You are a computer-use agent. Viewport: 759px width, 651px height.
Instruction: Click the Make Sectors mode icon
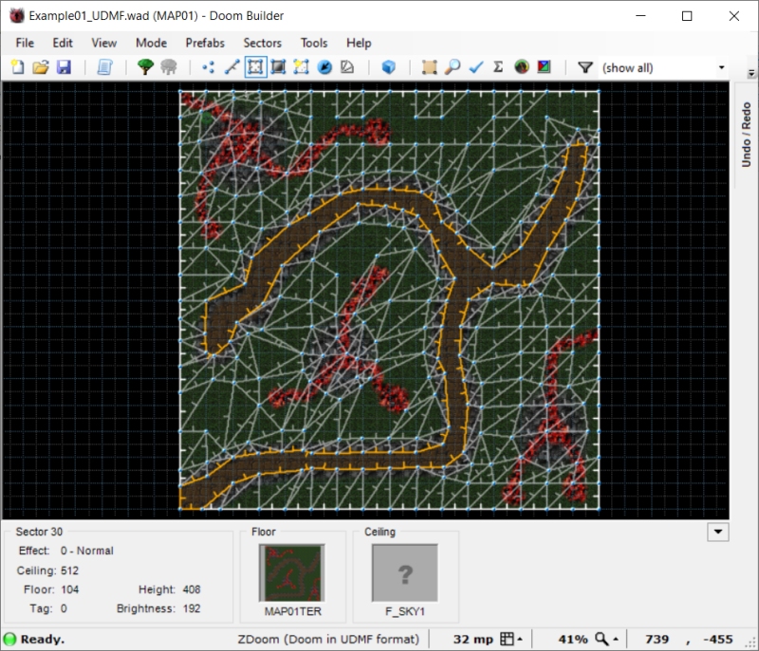coord(301,66)
